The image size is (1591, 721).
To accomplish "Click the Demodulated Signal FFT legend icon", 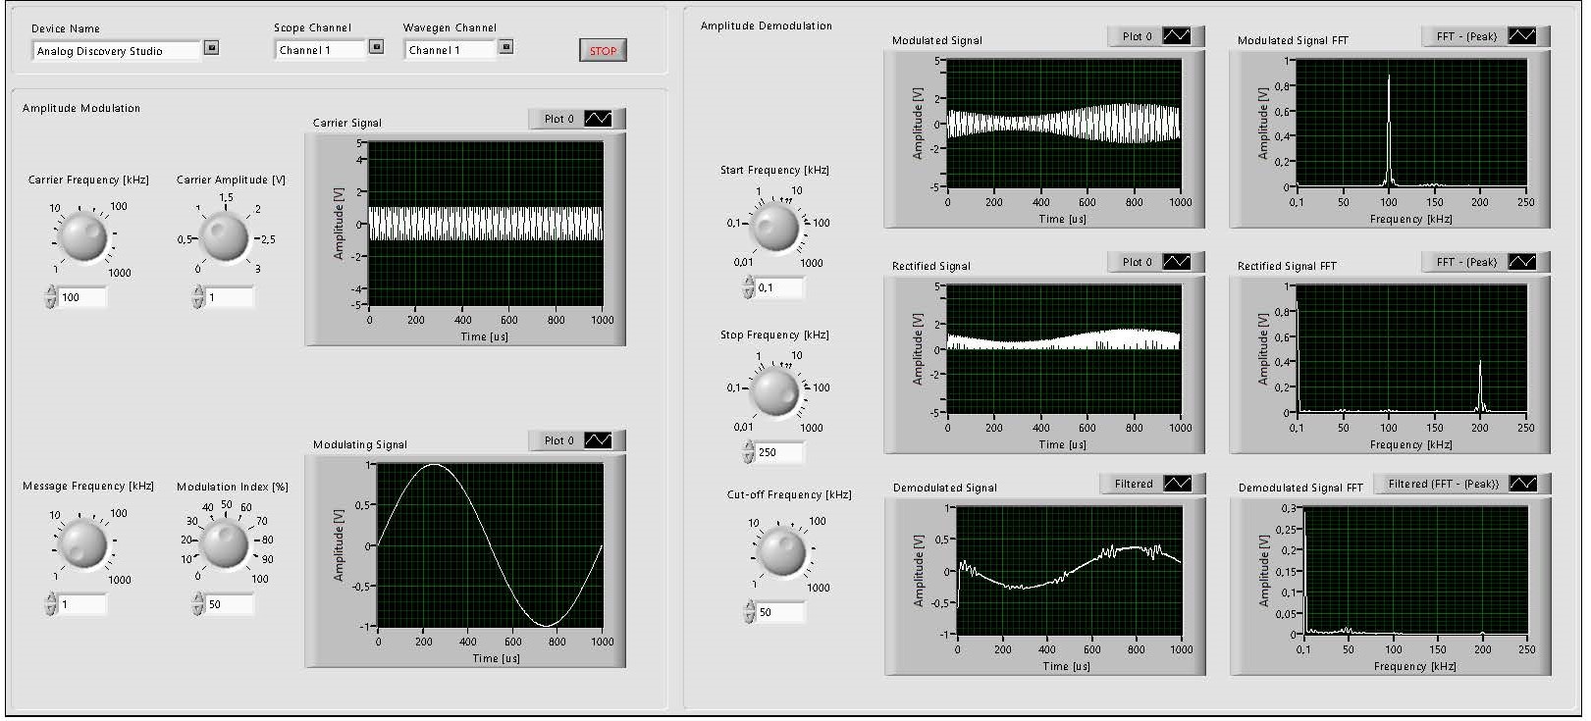I will (1523, 484).
